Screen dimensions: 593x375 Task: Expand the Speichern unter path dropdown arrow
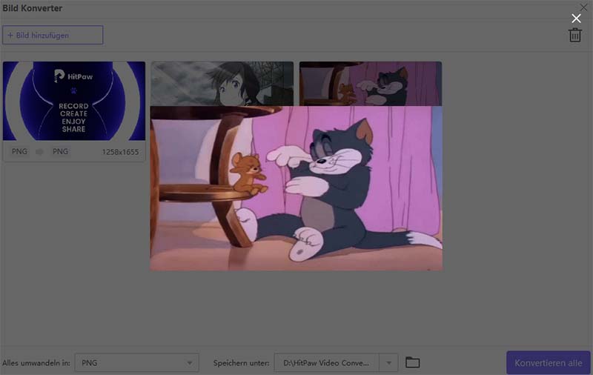pyautogui.click(x=388, y=363)
